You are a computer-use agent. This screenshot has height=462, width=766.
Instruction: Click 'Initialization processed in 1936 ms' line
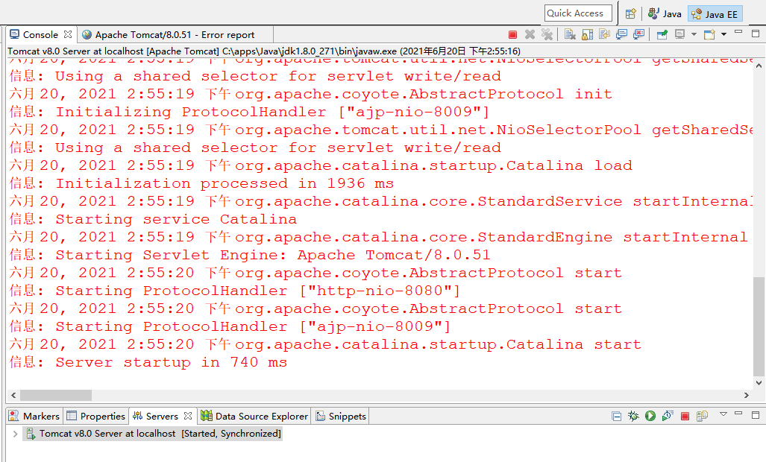point(201,183)
